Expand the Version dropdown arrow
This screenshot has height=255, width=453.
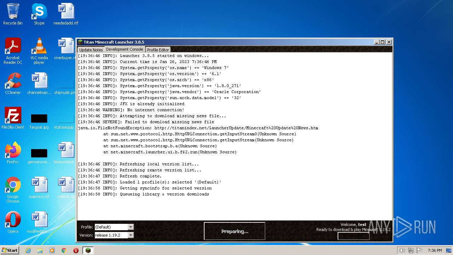point(131,235)
